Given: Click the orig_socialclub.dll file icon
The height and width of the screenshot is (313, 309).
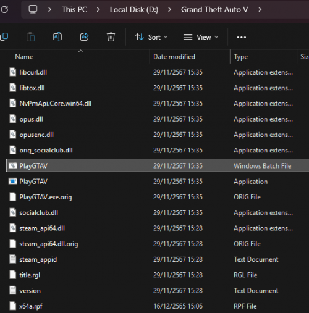Looking at the screenshot, I should (13, 150).
